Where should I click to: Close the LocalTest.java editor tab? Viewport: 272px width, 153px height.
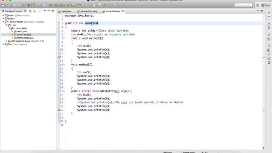pyautogui.click(x=123, y=11)
